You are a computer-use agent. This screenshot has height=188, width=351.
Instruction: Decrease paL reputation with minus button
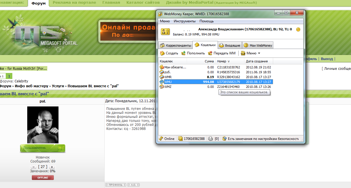pos(33,167)
